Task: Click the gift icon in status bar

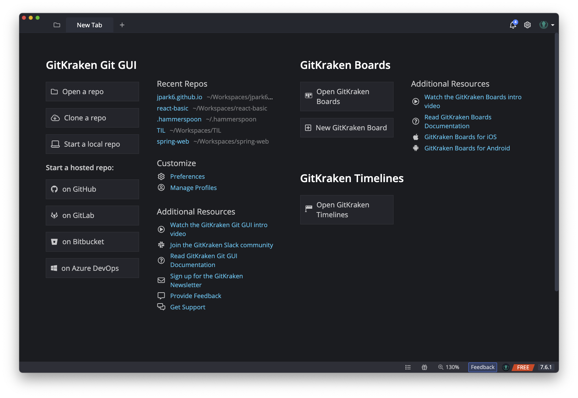Action: point(424,367)
